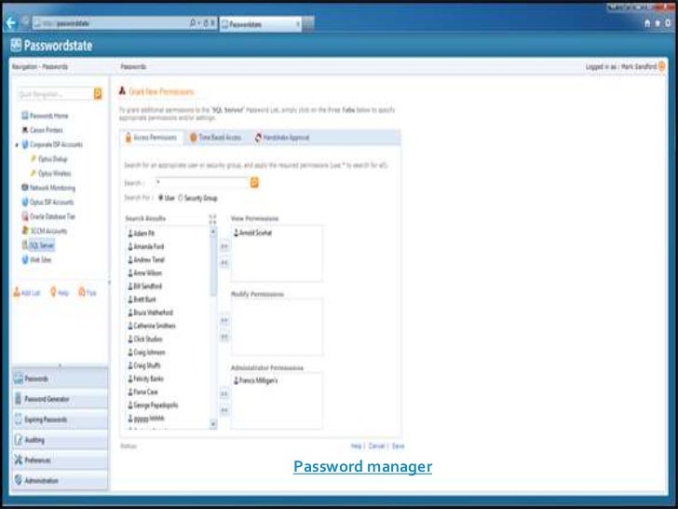Select the Optus Wireless password list
The image size is (678, 509).
pos(50,173)
